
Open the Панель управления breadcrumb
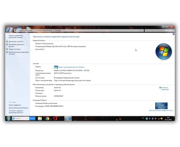pyautogui.click(x=26, y=30)
